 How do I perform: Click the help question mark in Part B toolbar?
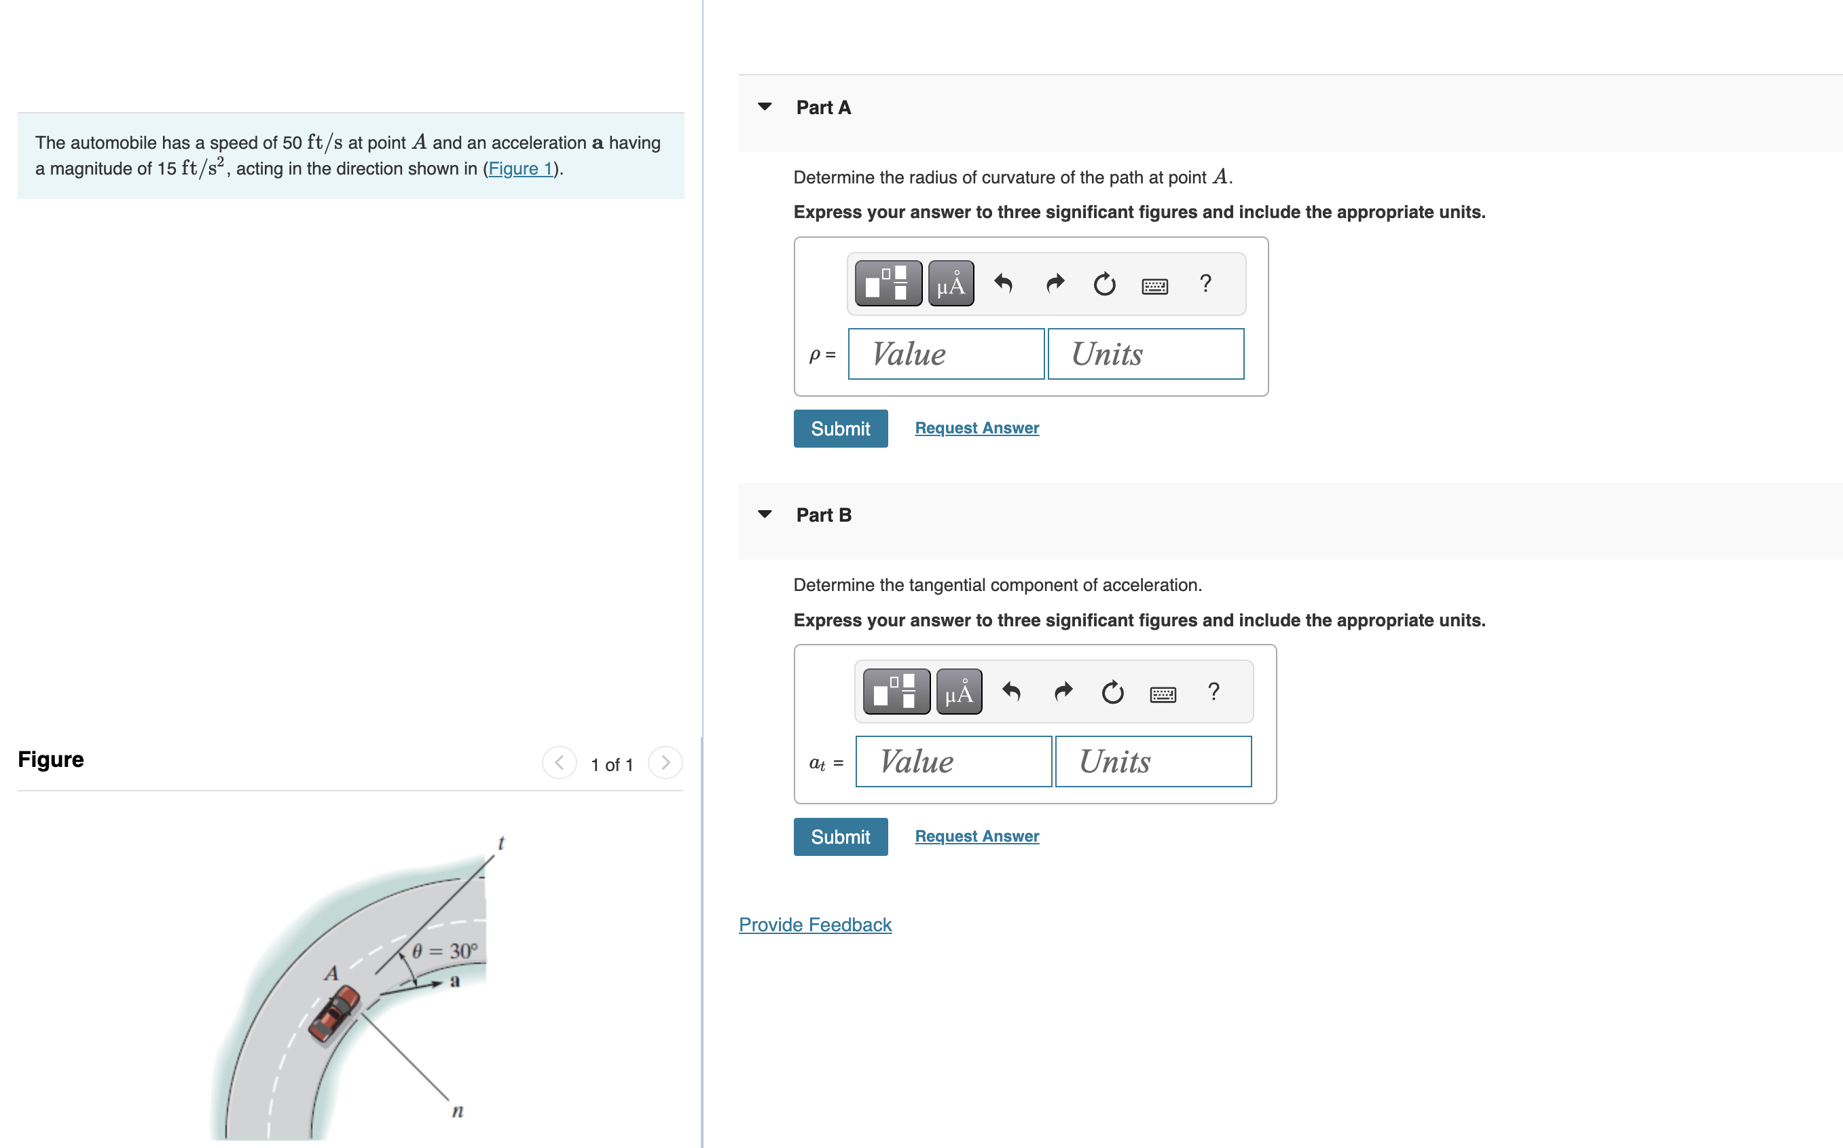pos(1213,691)
